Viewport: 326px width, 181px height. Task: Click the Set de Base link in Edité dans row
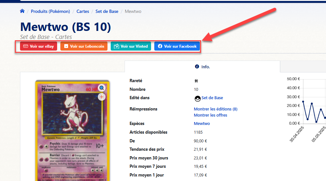[x=212, y=98]
